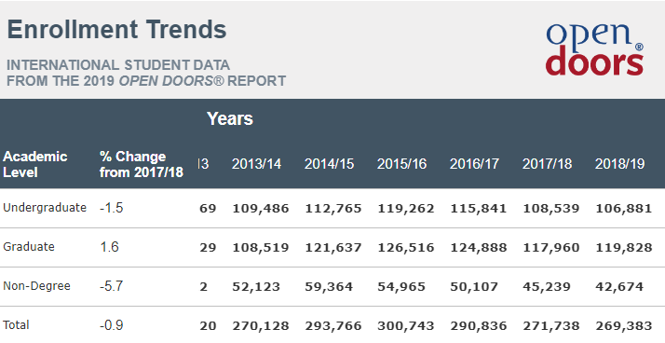The height and width of the screenshot is (343, 665).
Task: Select the Non-Degree row label
Action: click(x=36, y=286)
